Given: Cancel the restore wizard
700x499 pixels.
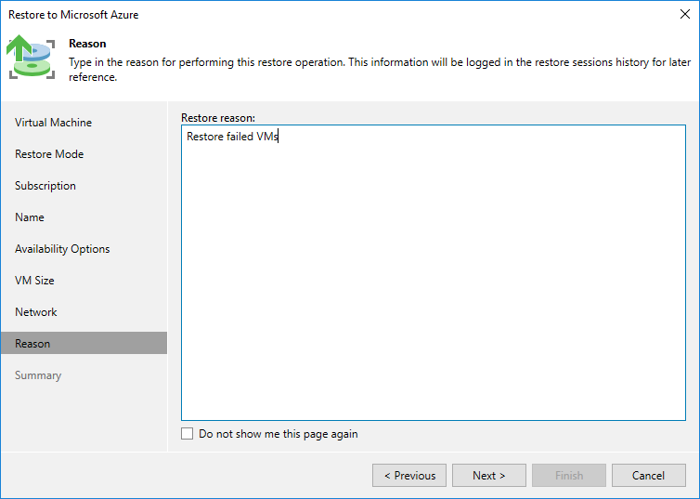Looking at the screenshot, I should (x=648, y=476).
